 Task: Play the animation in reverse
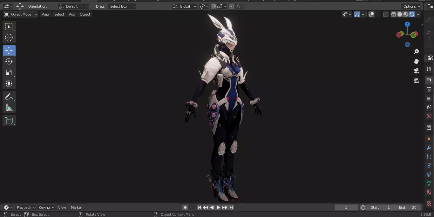(212, 207)
